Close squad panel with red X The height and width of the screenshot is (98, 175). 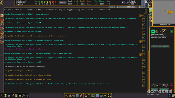(171, 90)
